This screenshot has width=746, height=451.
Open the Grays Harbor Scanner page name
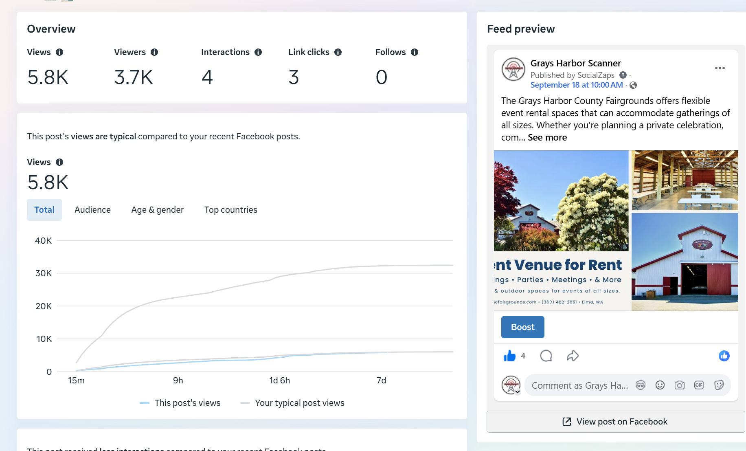pos(575,63)
